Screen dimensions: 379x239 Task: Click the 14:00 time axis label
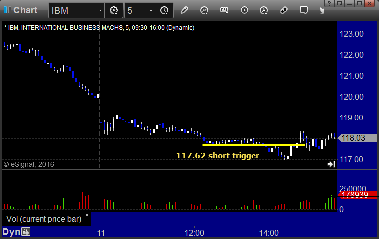tap(269, 233)
